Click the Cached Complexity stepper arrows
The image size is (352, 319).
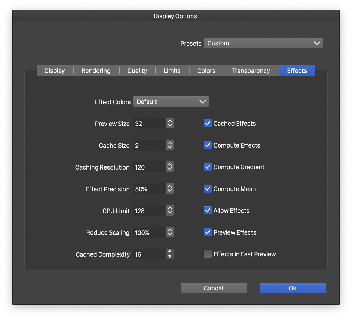click(x=169, y=254)
